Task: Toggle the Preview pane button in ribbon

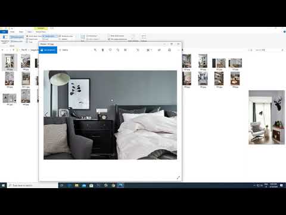Action: pos(17,37)
